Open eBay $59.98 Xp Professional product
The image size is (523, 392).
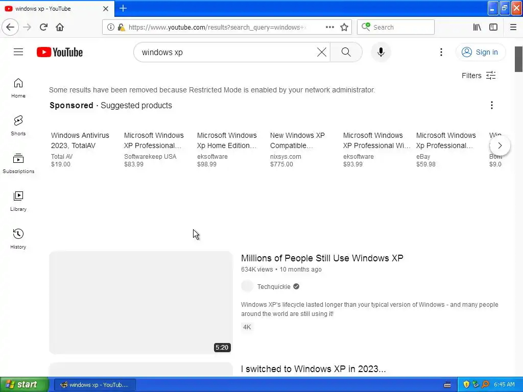446,150
